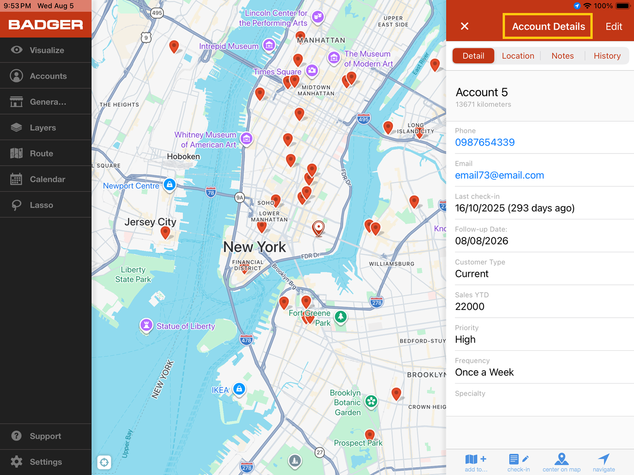The width and height of the screenshot is (634, 475).
Task: Tap the Whitney Museum marker icon
Action: 246,138
